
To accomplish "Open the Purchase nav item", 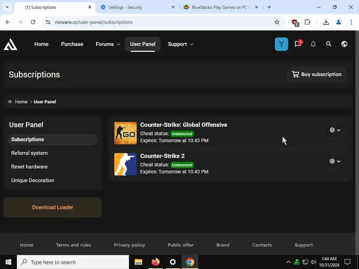I will click(x=72, y=44).
